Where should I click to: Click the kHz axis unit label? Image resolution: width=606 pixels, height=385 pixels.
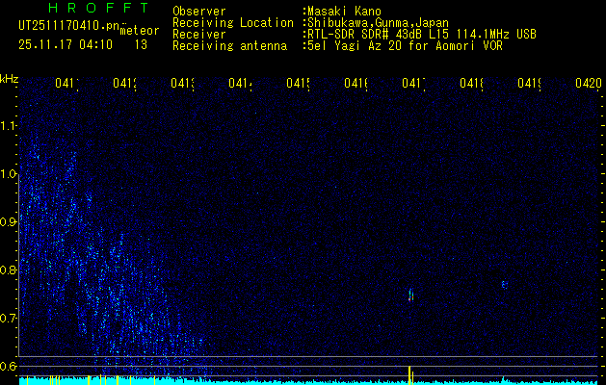pyautogui.click(x=10, y=78)
